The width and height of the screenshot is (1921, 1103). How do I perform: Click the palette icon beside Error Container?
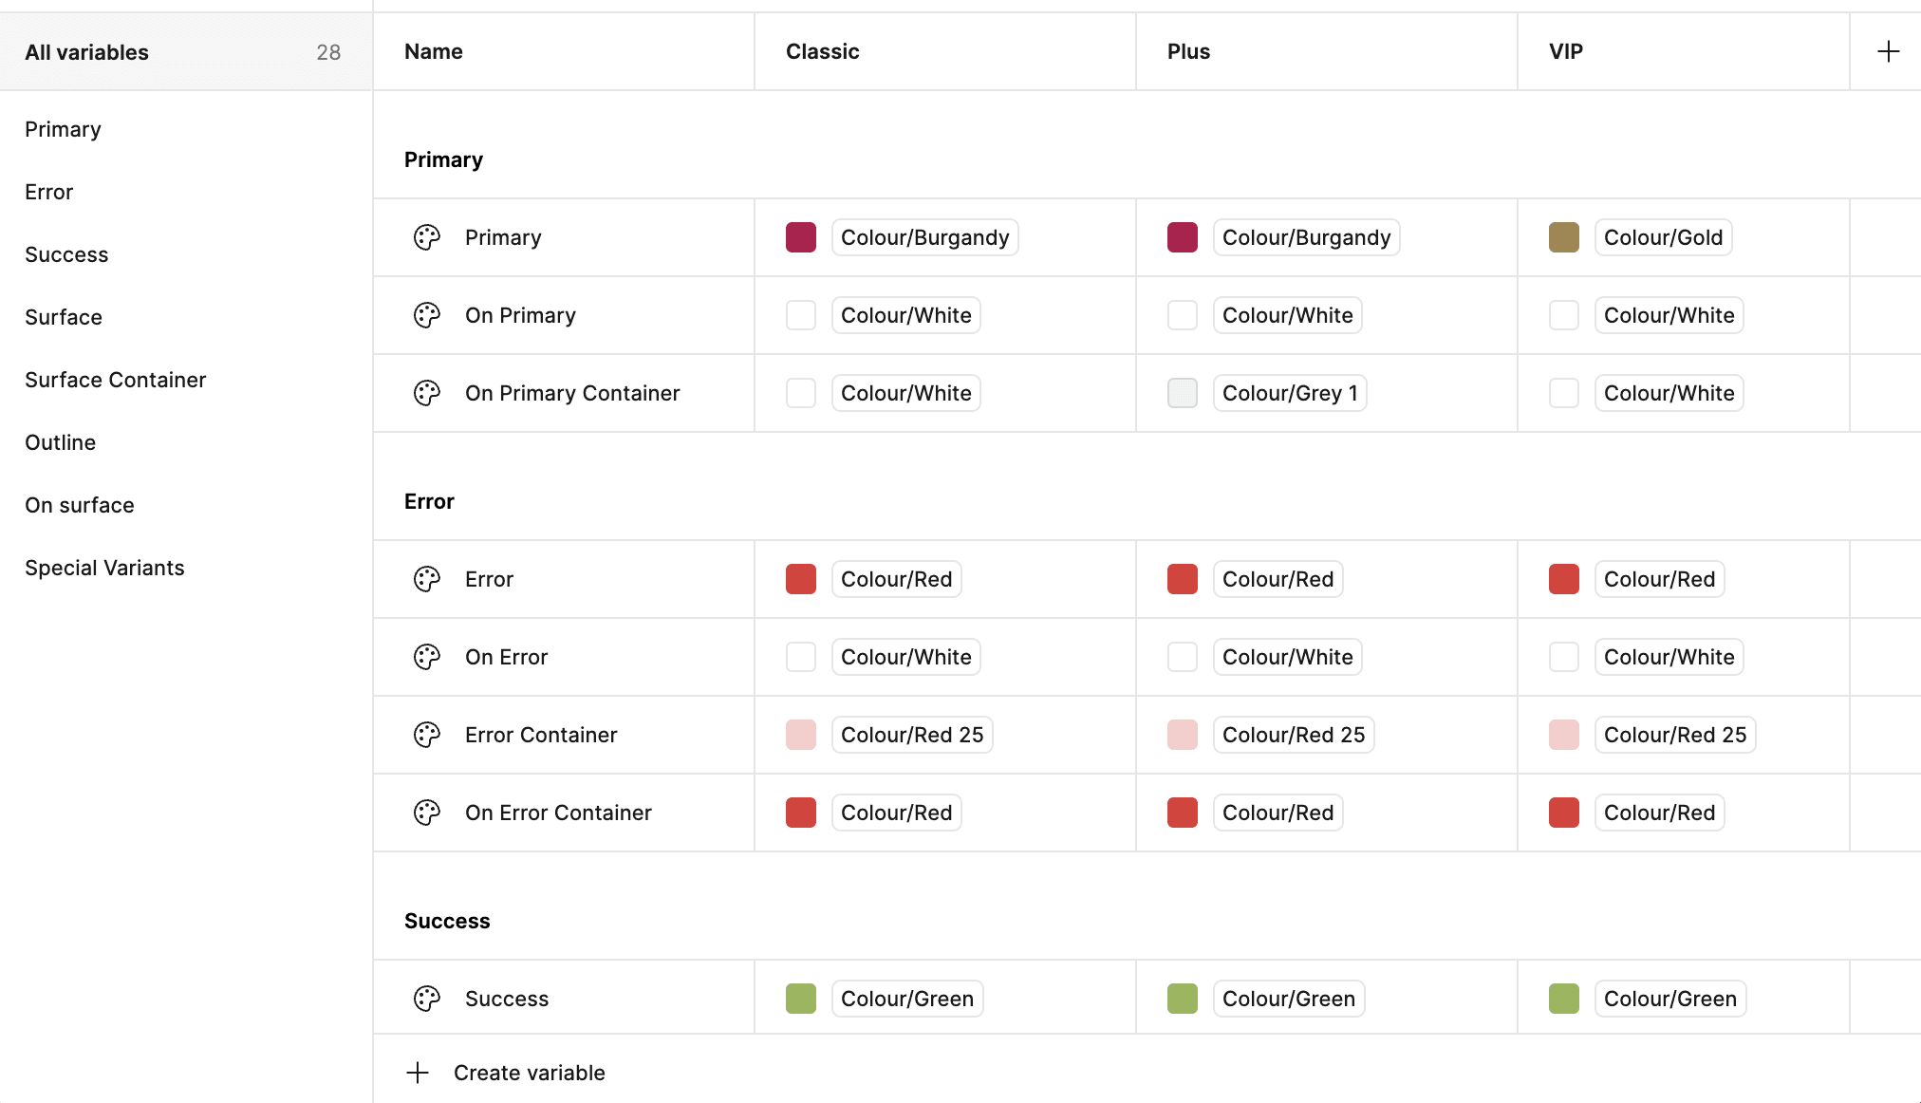pos(427,735)
